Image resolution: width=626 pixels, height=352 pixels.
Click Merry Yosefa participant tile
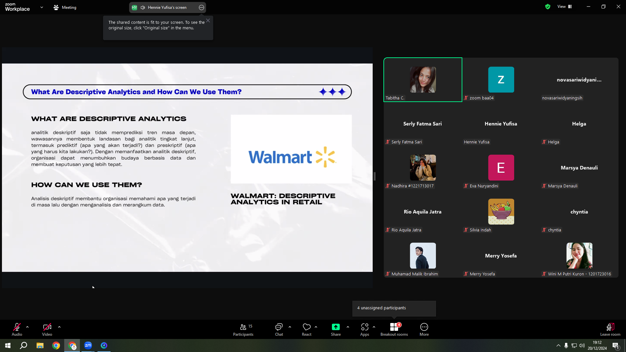coord(501,256)
